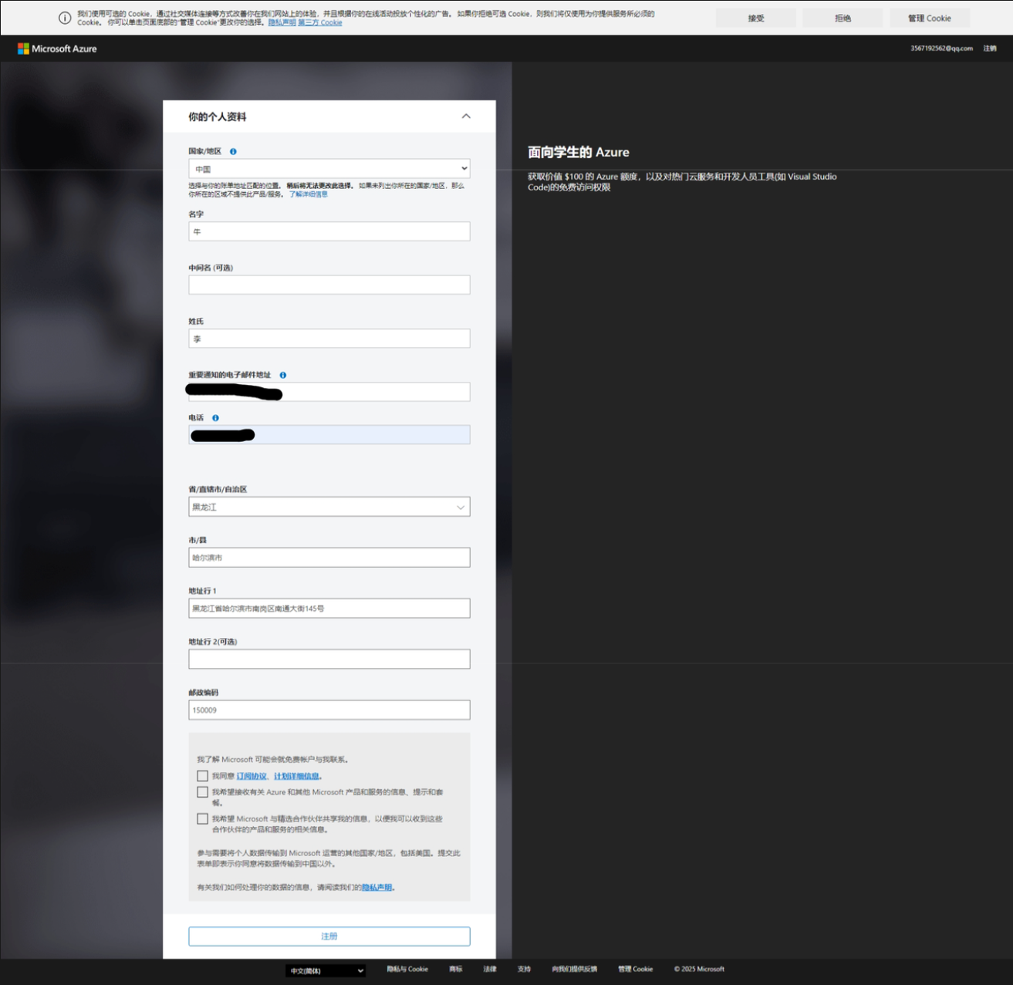Viewport: 1013px width, 985px height.
Task: Click the 地址行 2(可选) input field
Action: point(329,659)
